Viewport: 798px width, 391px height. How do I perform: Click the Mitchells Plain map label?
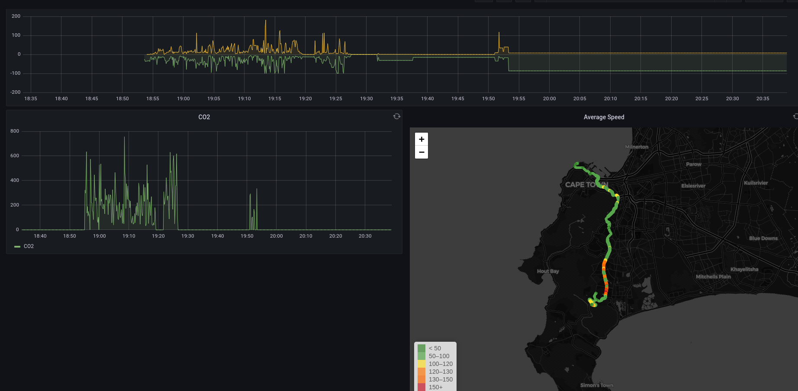pyautogui.click(x=713, y=277)
